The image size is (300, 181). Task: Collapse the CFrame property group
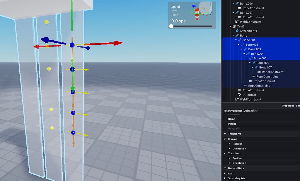[225, 139]
